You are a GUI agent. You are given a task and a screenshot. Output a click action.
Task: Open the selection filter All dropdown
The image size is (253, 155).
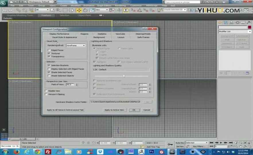(x=42, y=10)
